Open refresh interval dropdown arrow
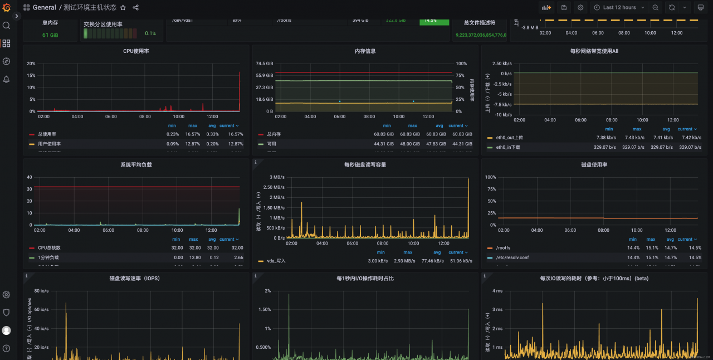 (x=685, y=8)
